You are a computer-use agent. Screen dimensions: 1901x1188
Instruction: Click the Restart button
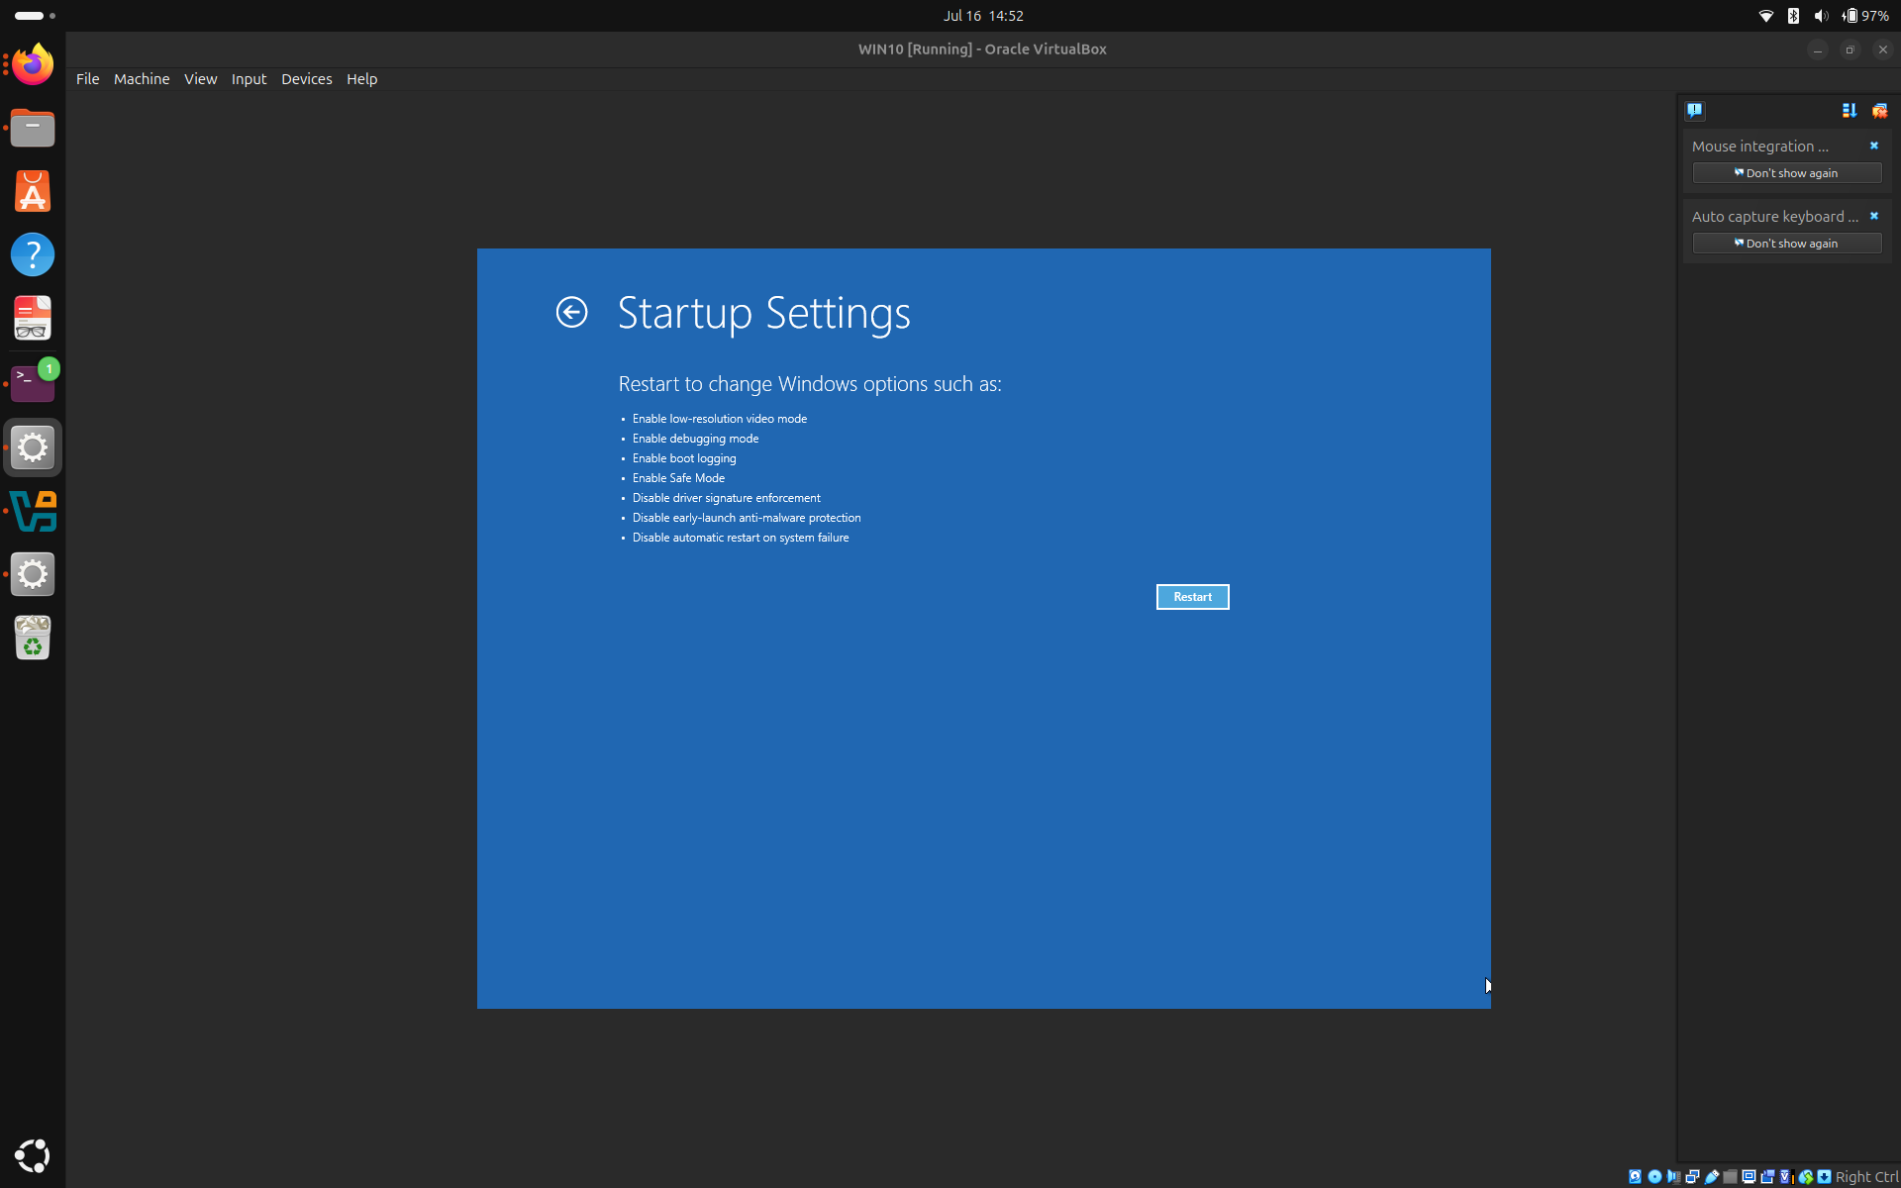[x=1192, y=597]
